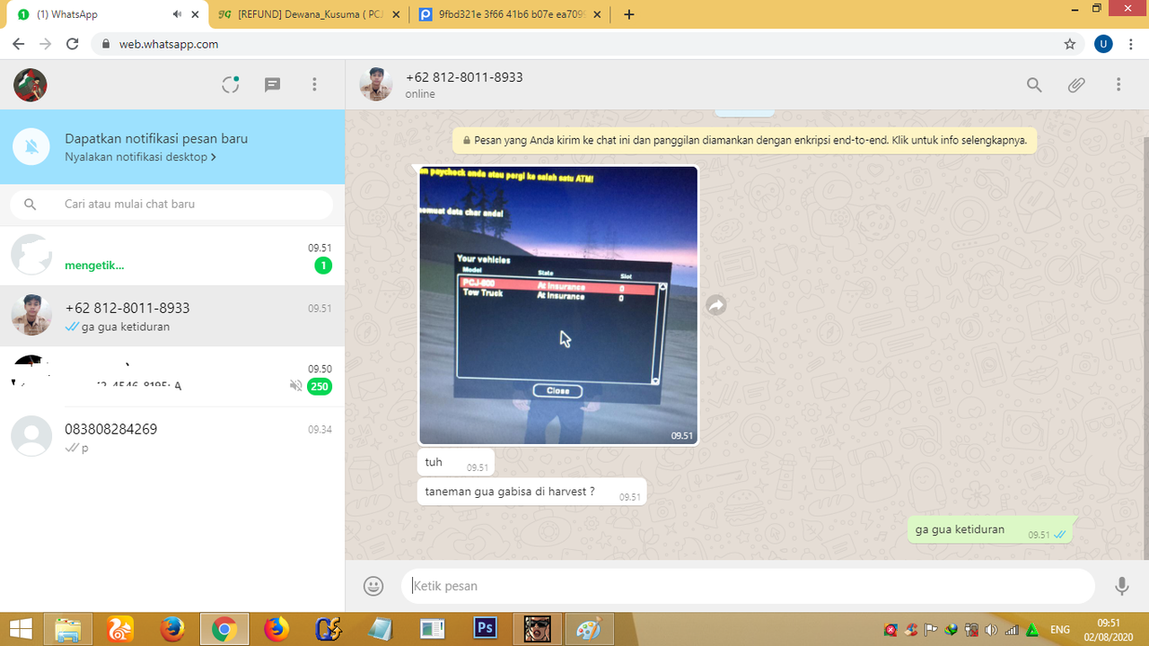Click the web.whatsapp.com address bar
The image size is (1149, 646).
click(x=588, y=44)
